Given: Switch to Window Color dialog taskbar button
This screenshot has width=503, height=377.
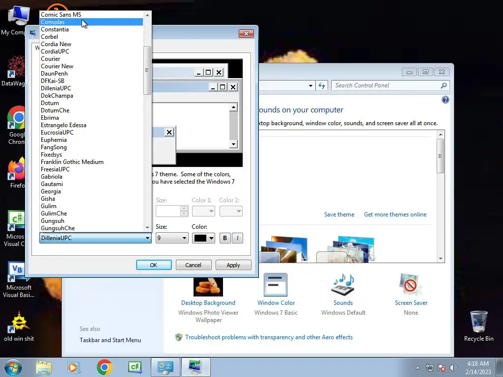Looking at the screenshot, I should click(196, 367).
